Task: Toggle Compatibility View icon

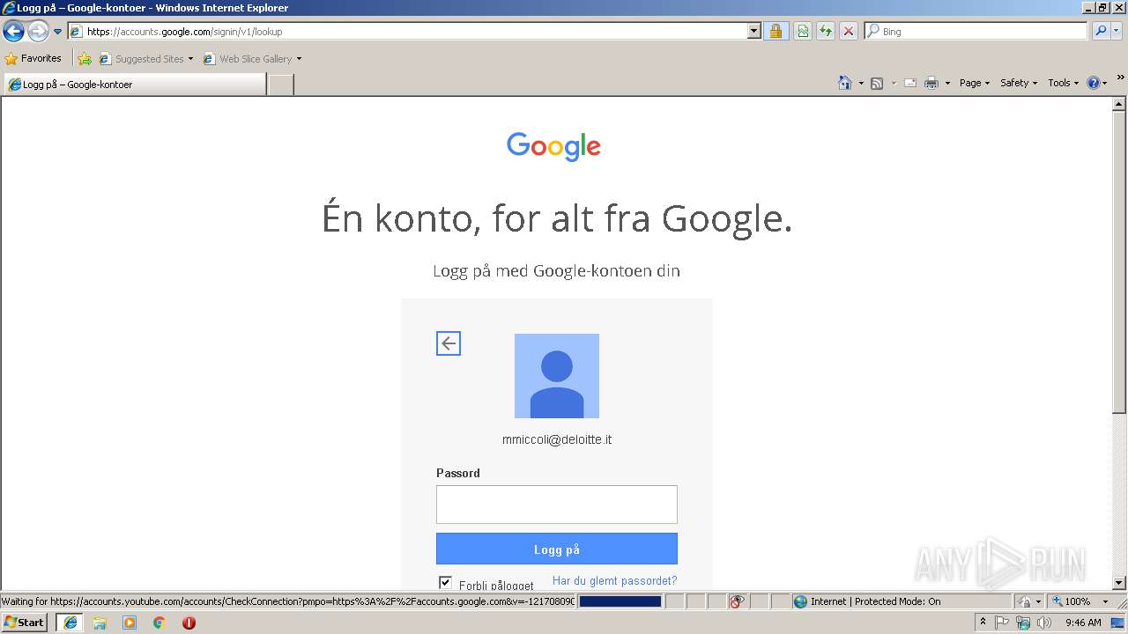Action: coord(803,32)
